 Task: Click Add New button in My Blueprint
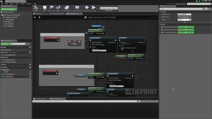[5, 44]
